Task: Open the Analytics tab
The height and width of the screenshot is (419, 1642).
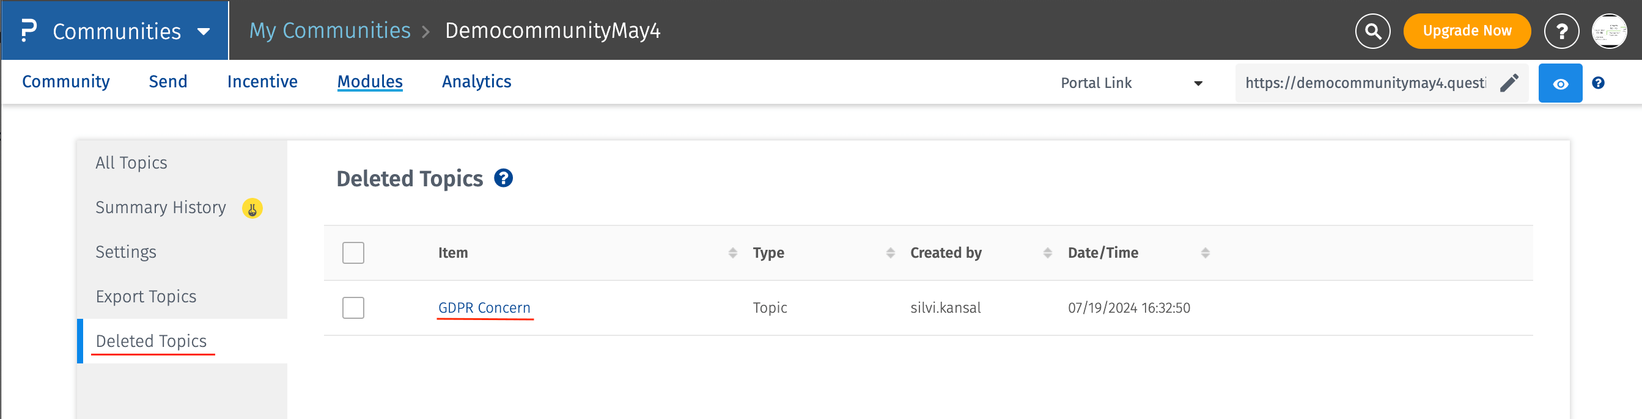Action: (x=476, y=81)
